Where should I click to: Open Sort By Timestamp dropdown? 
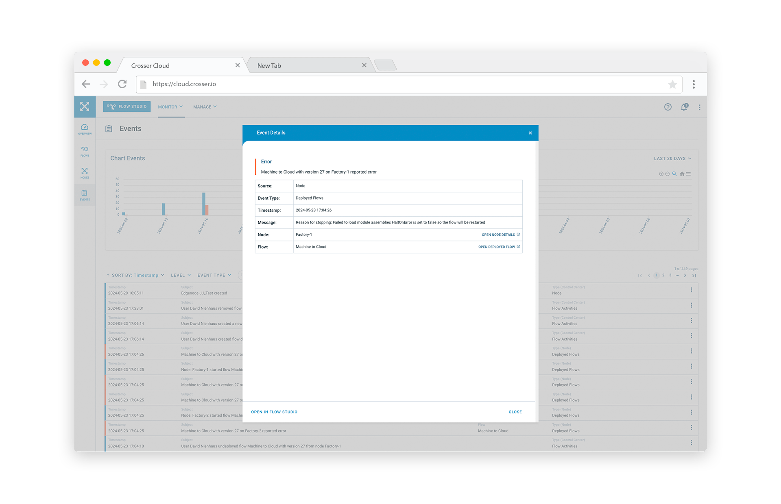pos(135,275)
